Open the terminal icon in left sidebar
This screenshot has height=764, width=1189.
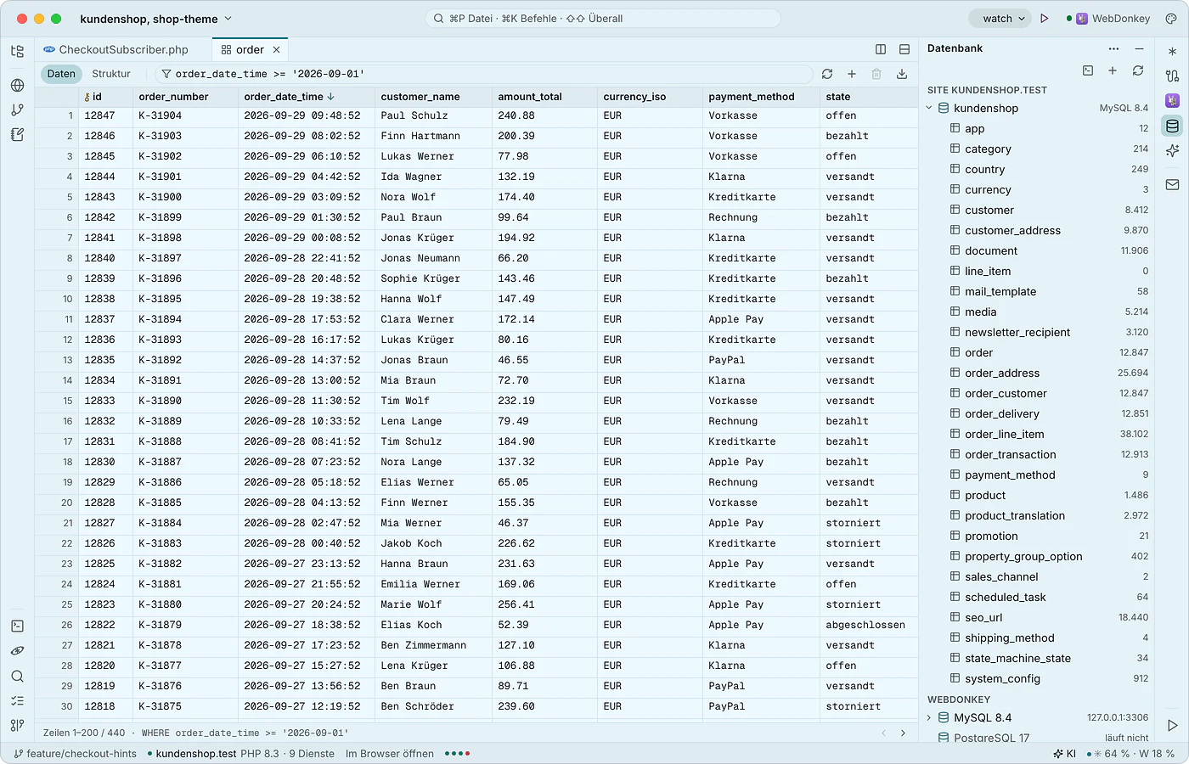(17, 626)
